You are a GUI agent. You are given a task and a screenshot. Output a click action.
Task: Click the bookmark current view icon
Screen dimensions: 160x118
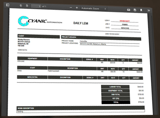(141, 10)
